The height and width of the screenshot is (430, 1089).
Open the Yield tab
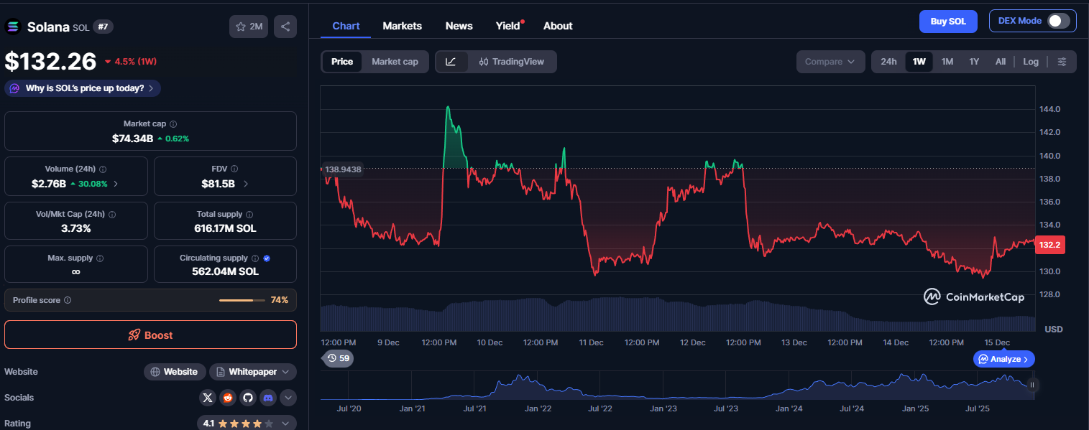[507, 26]
